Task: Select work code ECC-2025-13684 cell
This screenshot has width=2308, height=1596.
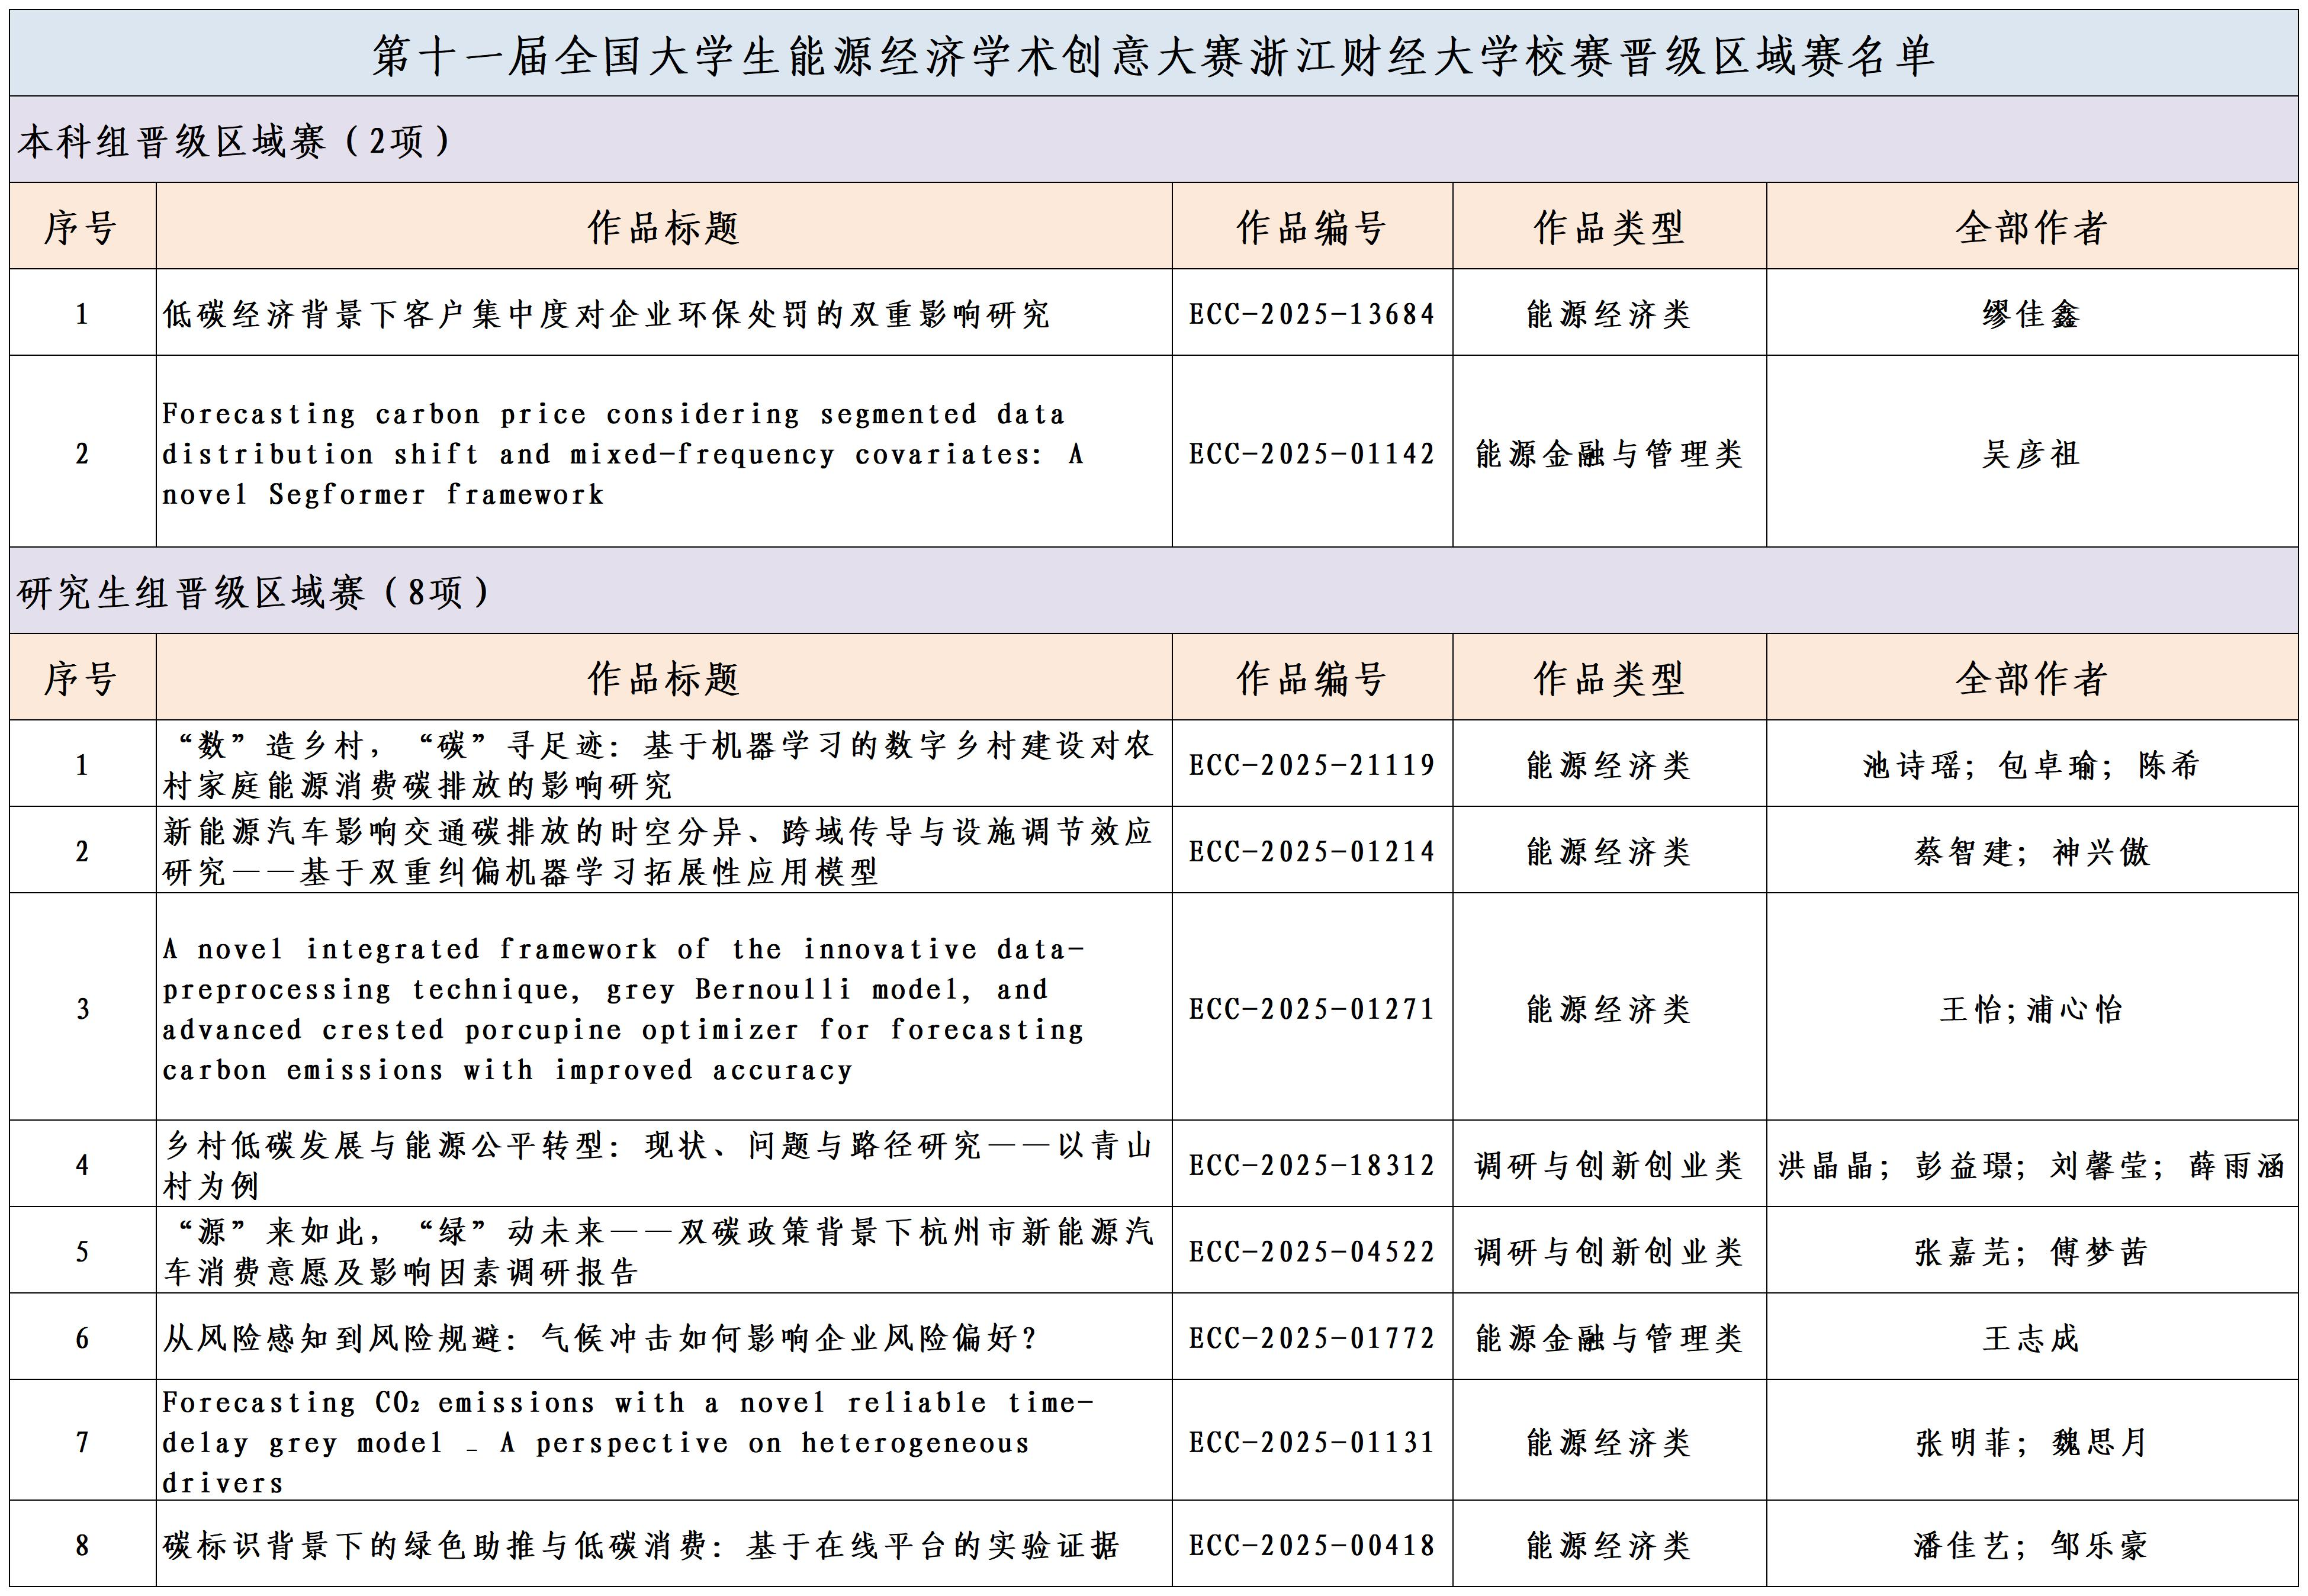Action: tap(1311, 314)
